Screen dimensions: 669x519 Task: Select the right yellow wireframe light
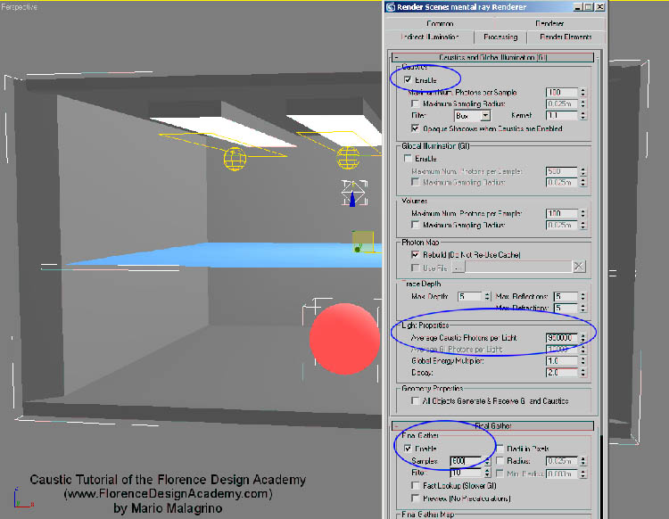pos(348,159)
